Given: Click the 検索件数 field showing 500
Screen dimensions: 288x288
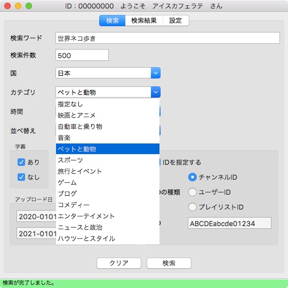Looking at the screenshot, I should click(x=82, y=55).
